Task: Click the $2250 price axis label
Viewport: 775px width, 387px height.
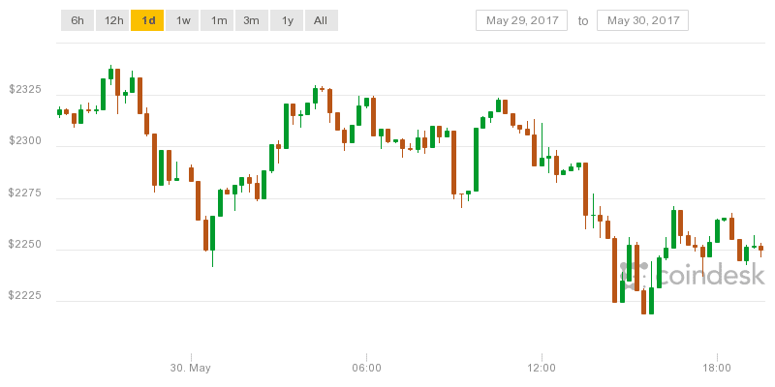Action: coord(25,245)
